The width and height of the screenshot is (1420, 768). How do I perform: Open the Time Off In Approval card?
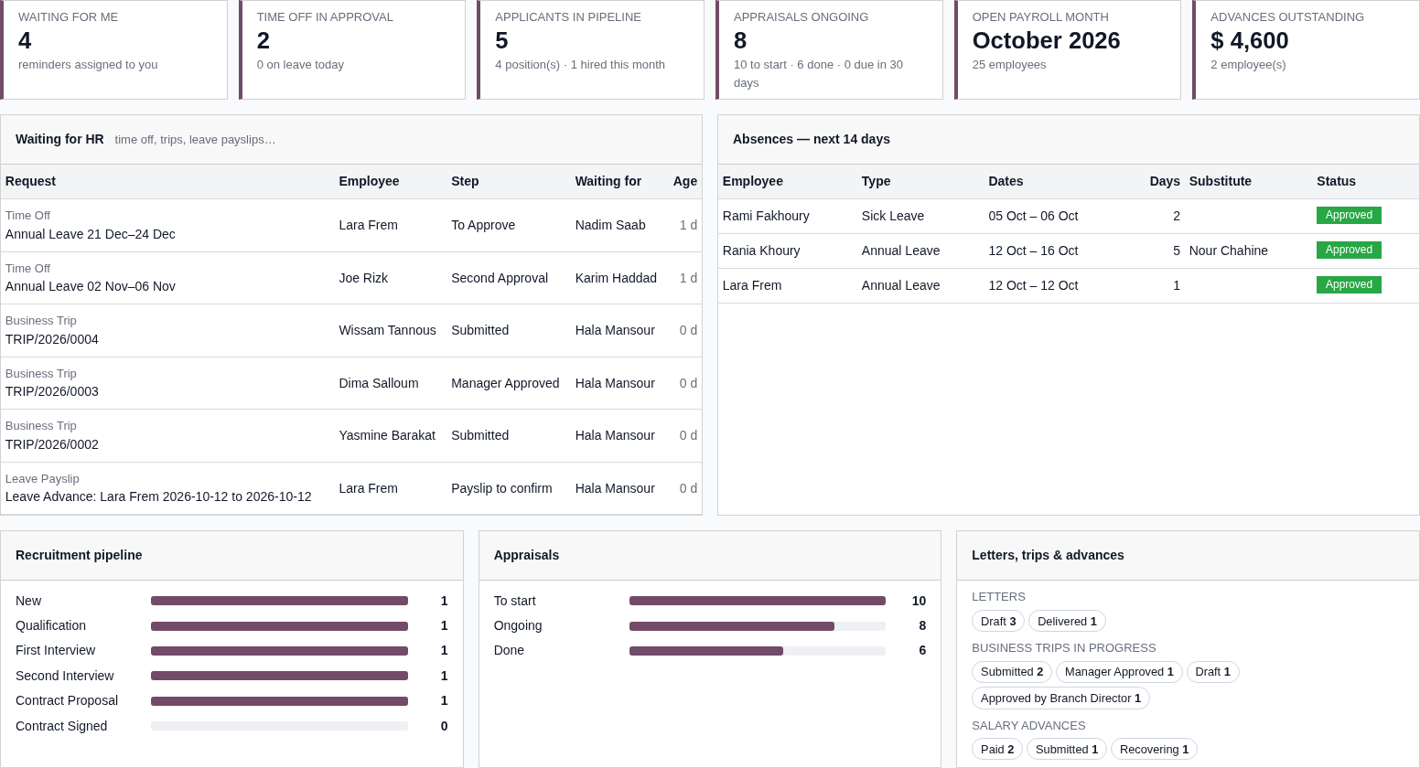coord(352,49)
